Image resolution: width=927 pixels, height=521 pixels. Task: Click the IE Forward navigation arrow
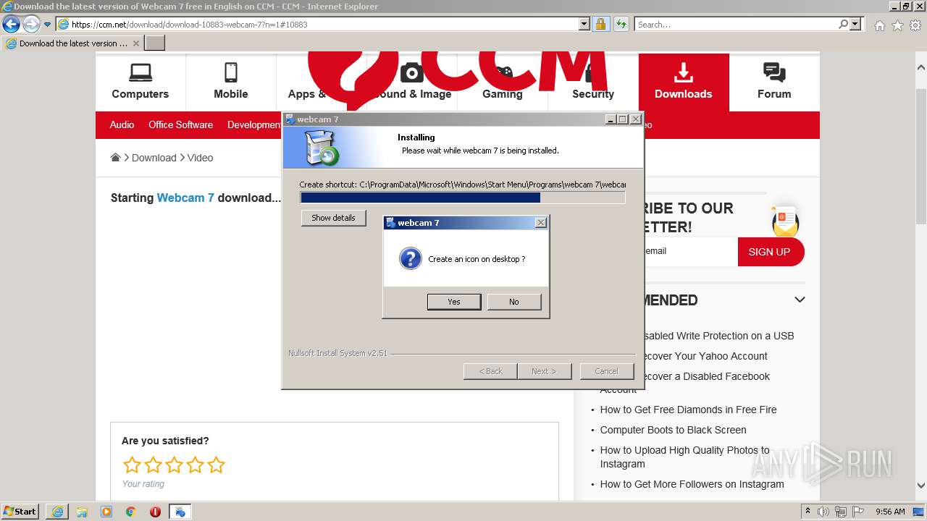pos(31,25)
